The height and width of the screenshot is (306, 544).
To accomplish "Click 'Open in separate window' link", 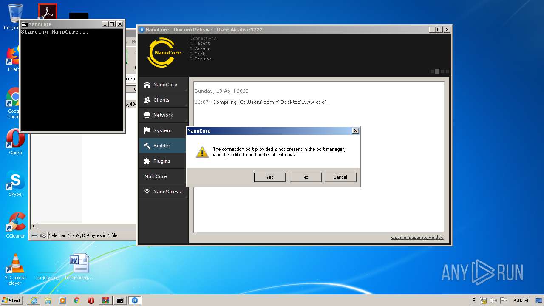I will pos(417,238).
